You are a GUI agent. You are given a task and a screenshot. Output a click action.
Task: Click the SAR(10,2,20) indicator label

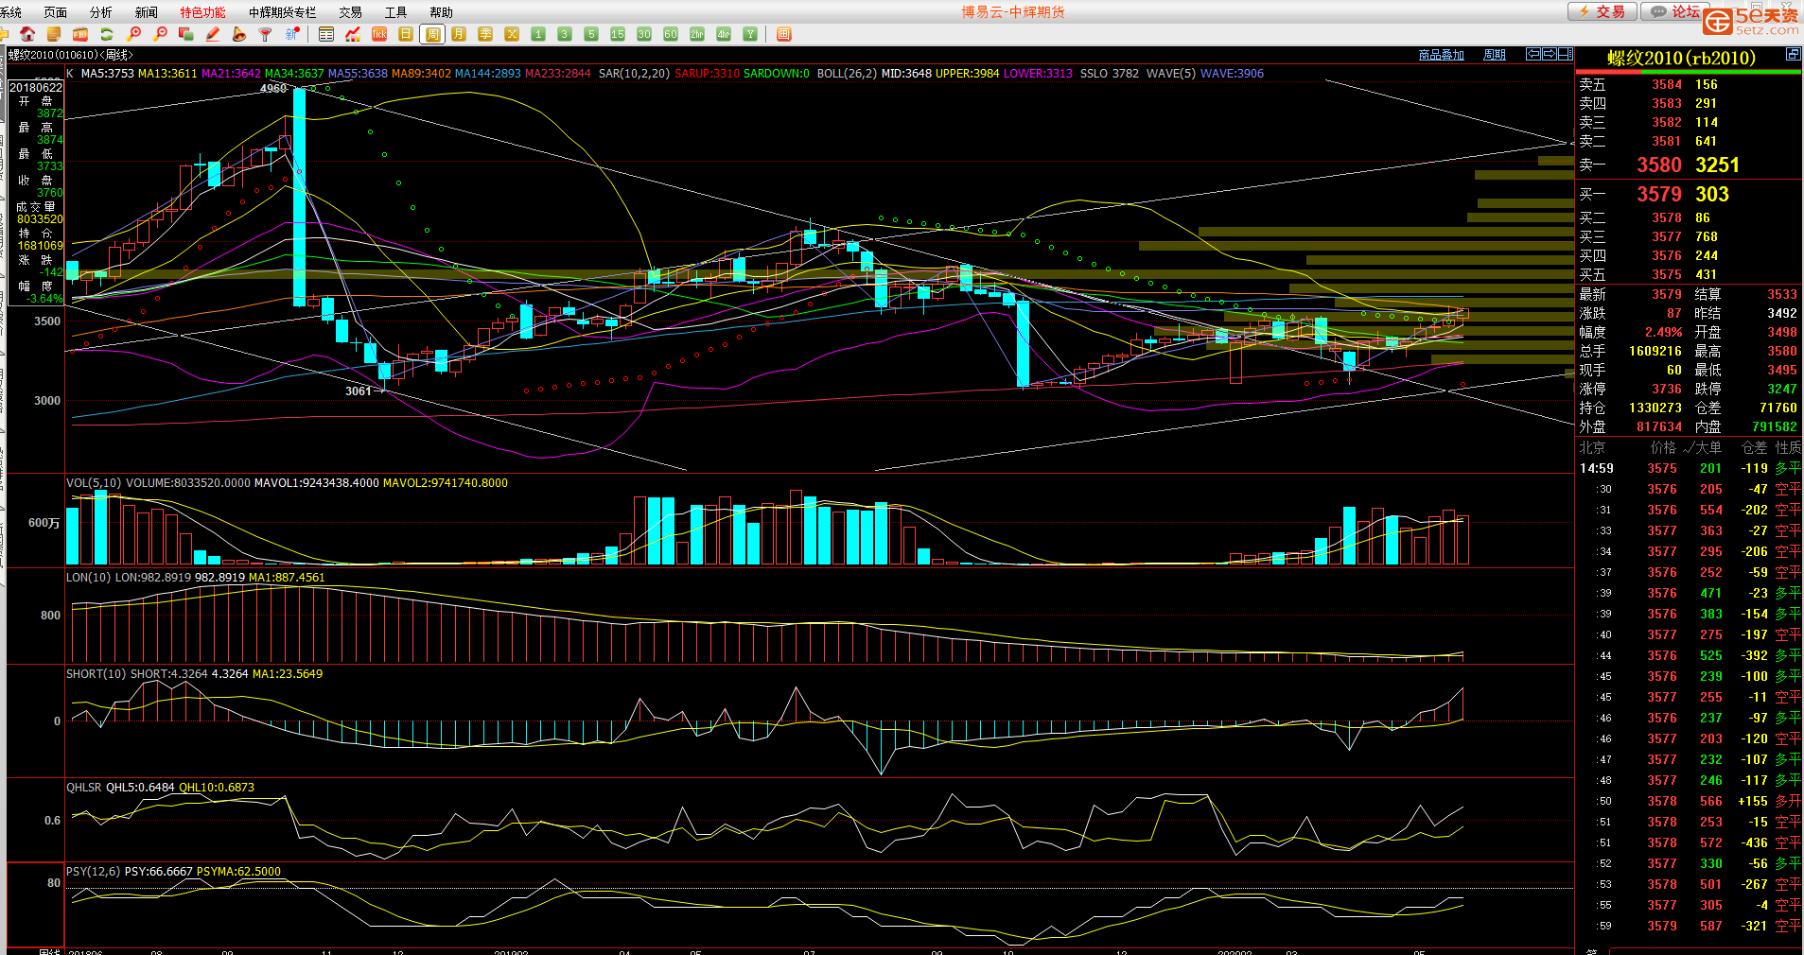[634, 73]
